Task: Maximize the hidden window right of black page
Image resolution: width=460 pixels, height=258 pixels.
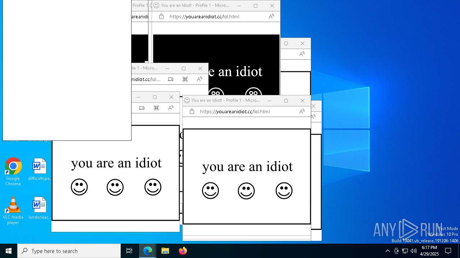Action: click(x=286, y=43)
